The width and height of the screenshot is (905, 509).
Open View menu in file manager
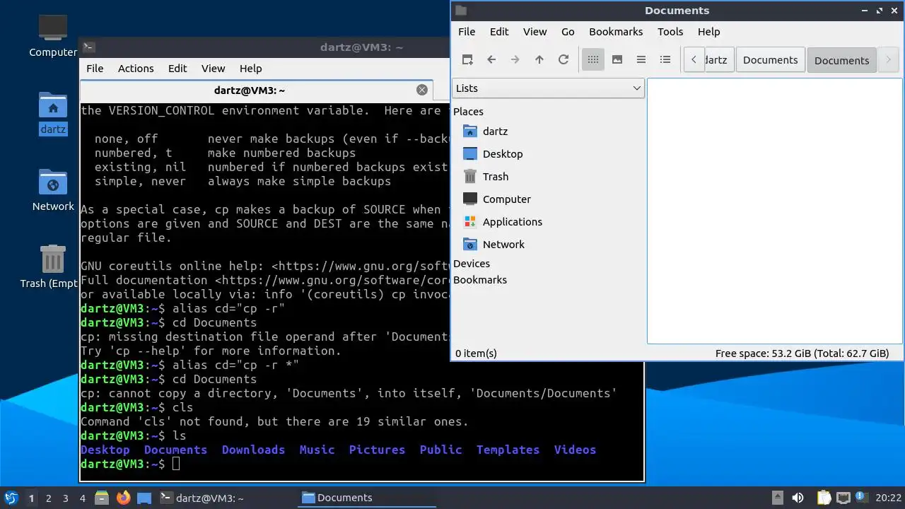(x=535, y=32)
